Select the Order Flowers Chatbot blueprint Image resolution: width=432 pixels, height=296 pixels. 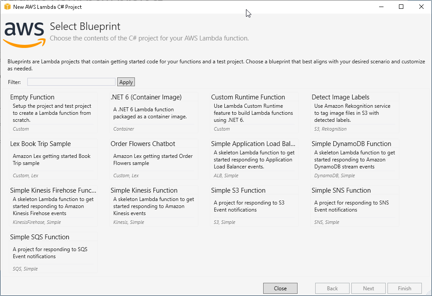[154, 159]
